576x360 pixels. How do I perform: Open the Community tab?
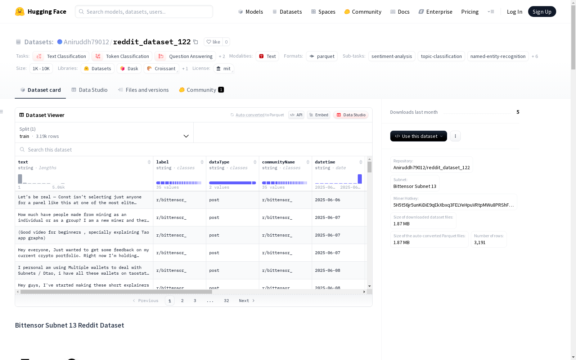(201, 90)
